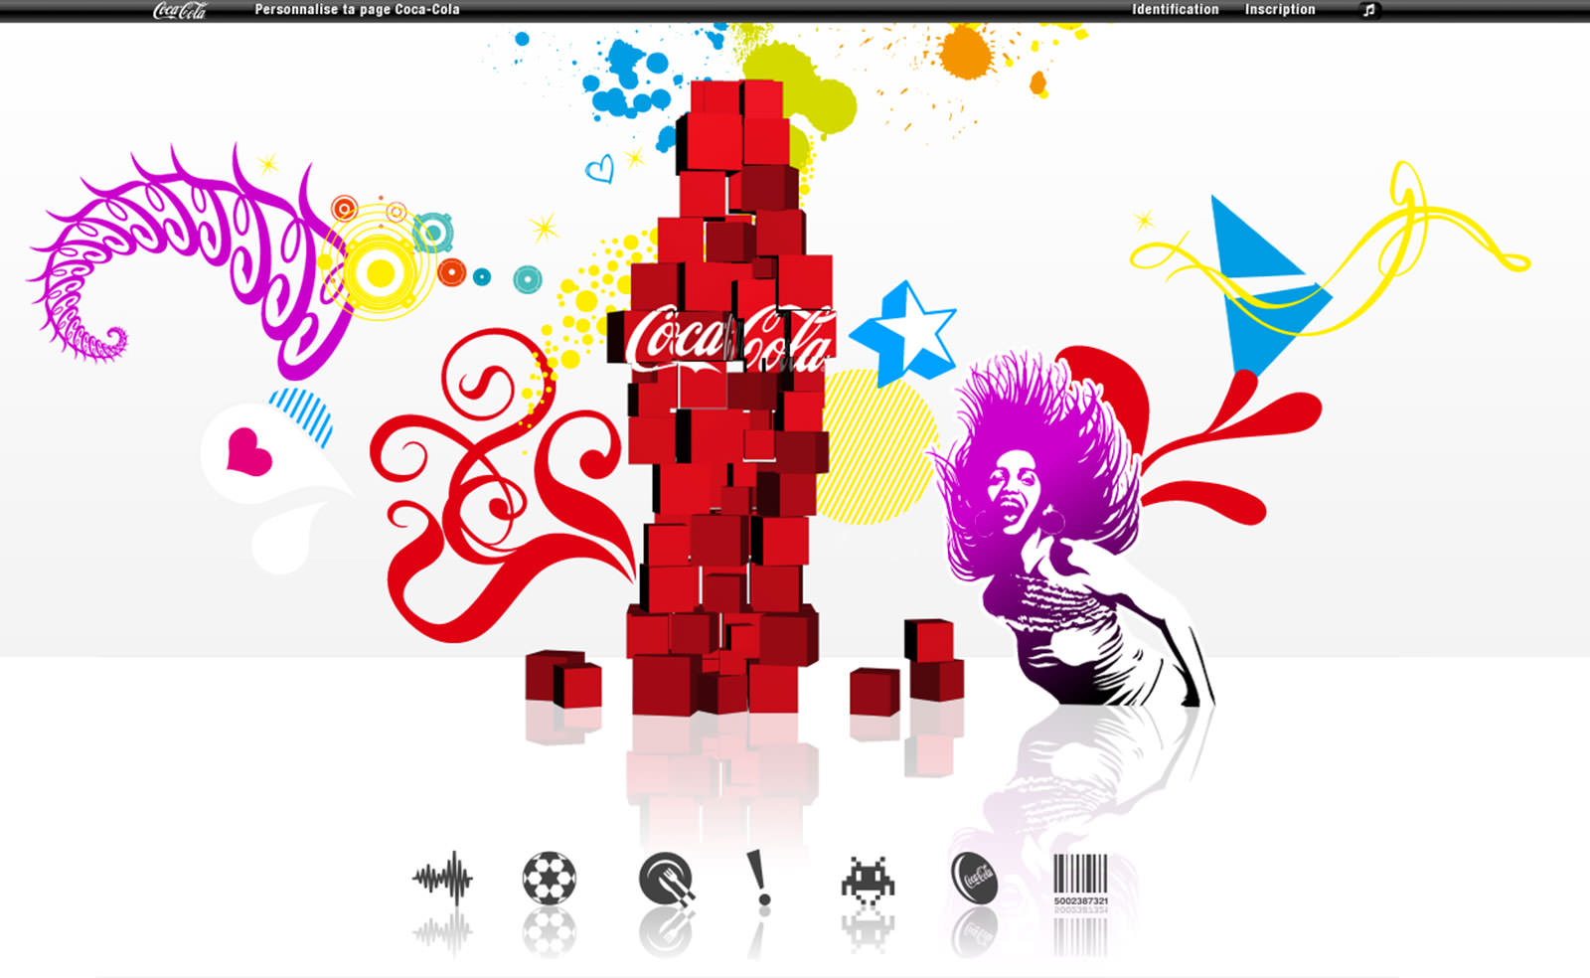
Task: Click the blue 3D star graphic
Action: coord(903,332)
